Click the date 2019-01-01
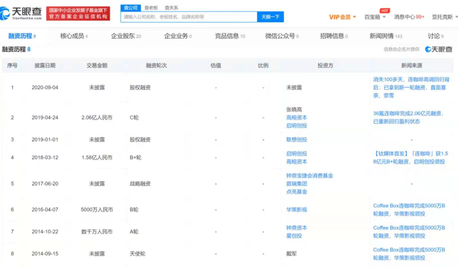The width and height of the screenshot is (458, 269). 45,140
